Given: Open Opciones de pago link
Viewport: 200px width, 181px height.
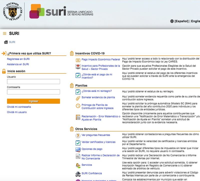Looking at the screenshot, I should 92,149.
